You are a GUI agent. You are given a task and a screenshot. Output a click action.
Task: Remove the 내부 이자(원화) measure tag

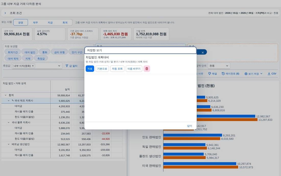(x=33, y=66)
